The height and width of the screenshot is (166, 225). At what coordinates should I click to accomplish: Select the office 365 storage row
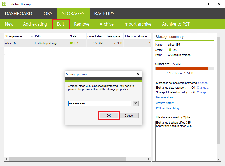pos(78,43)
